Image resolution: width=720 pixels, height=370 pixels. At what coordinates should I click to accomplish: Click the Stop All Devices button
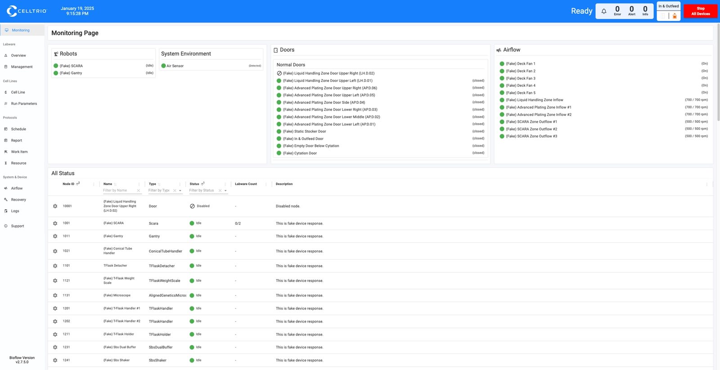tap(701, 11)
